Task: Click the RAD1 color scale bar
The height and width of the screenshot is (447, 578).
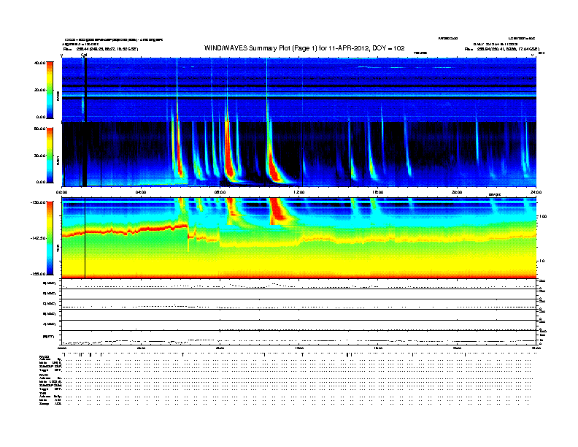Action: click(50, 156)
